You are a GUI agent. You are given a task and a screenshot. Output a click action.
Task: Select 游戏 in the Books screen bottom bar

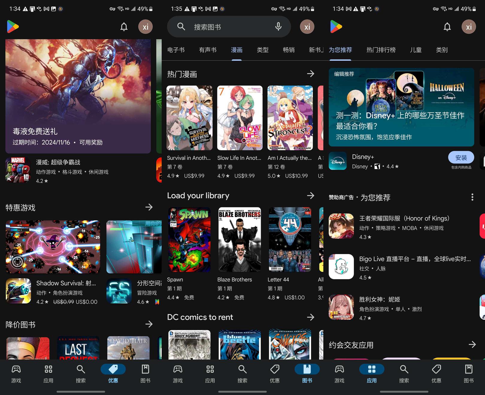178,374
